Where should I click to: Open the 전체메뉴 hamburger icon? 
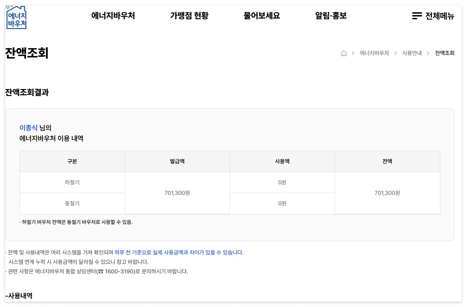point(417,16)
